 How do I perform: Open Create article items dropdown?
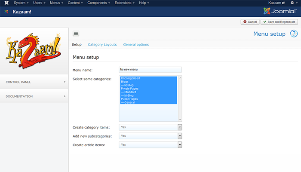click(150, 145)
